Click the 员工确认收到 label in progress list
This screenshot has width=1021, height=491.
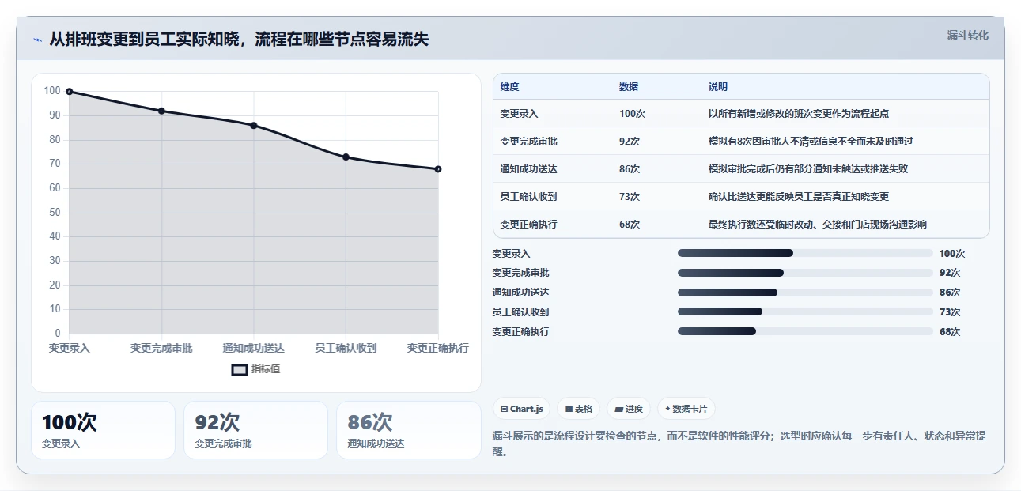[520, 312]
